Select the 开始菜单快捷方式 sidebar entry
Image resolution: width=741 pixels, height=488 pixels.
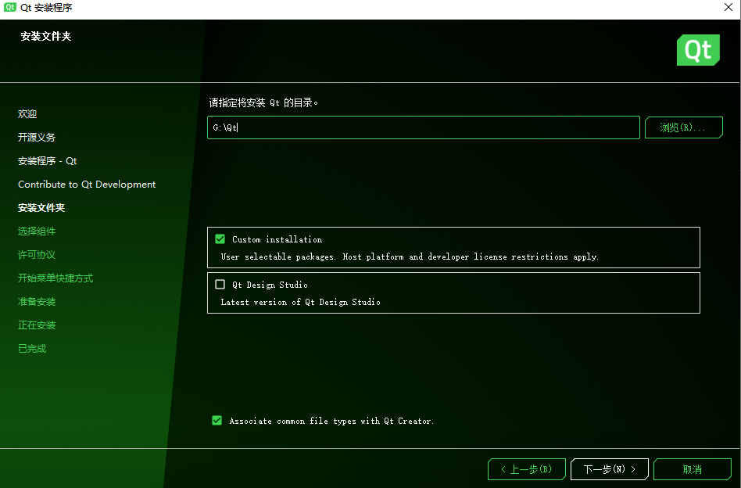(55, 278)
